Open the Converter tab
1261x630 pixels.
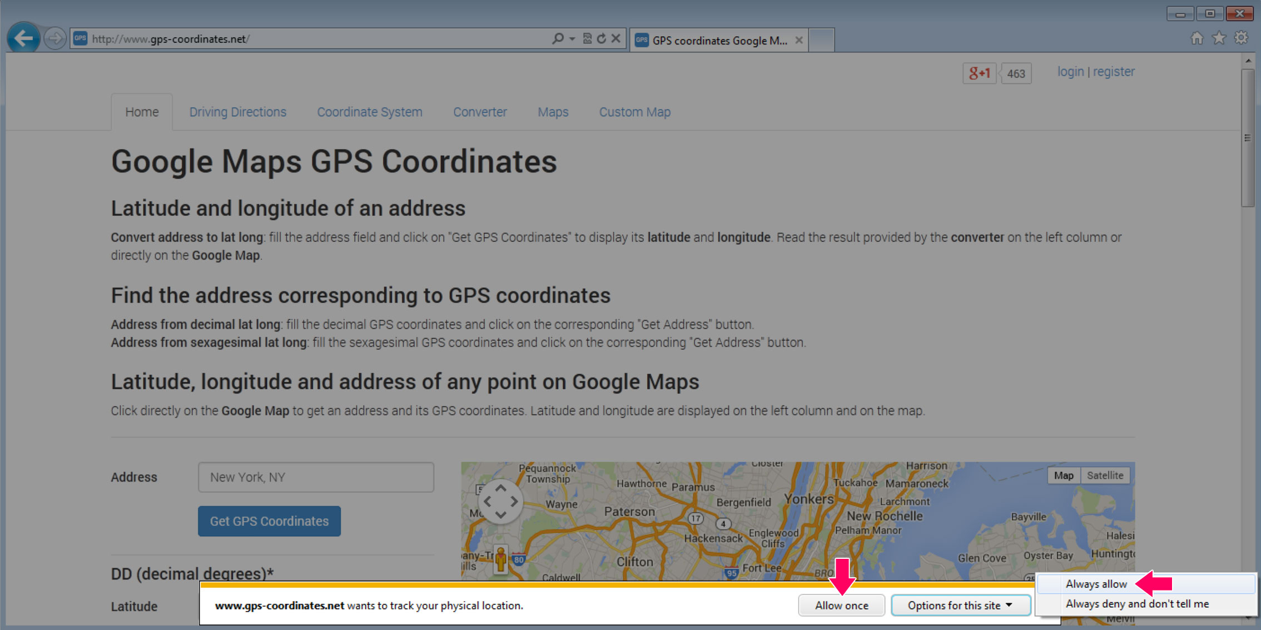point(480,112)
